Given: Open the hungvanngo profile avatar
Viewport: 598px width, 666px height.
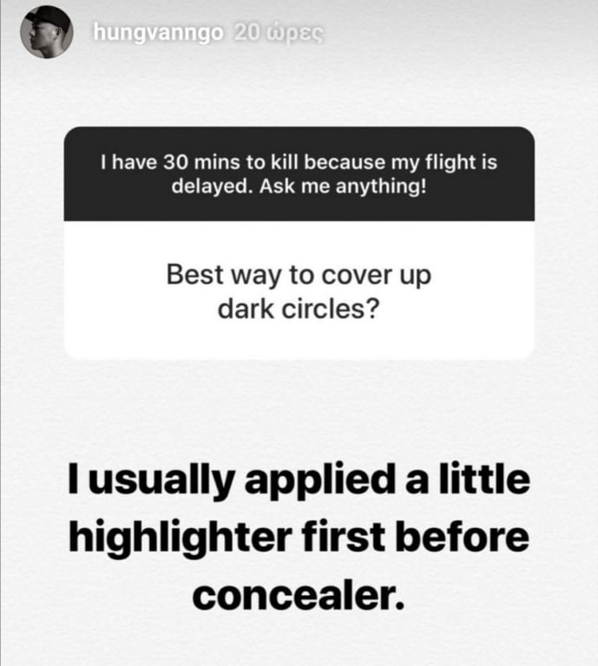Looking at the screenshot, I should tap(47, 32).
